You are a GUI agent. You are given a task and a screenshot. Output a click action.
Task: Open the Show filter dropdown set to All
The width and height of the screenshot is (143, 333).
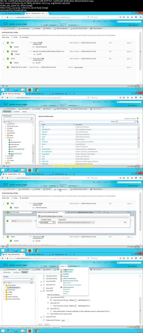click(x=125, y=122)
